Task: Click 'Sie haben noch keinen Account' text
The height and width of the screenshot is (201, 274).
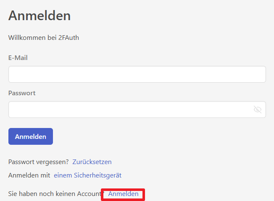Action: 55,194
